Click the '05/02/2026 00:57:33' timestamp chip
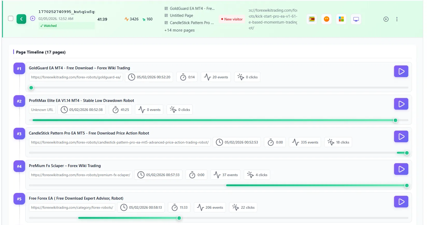428x225 pixels. coord(158,175)
